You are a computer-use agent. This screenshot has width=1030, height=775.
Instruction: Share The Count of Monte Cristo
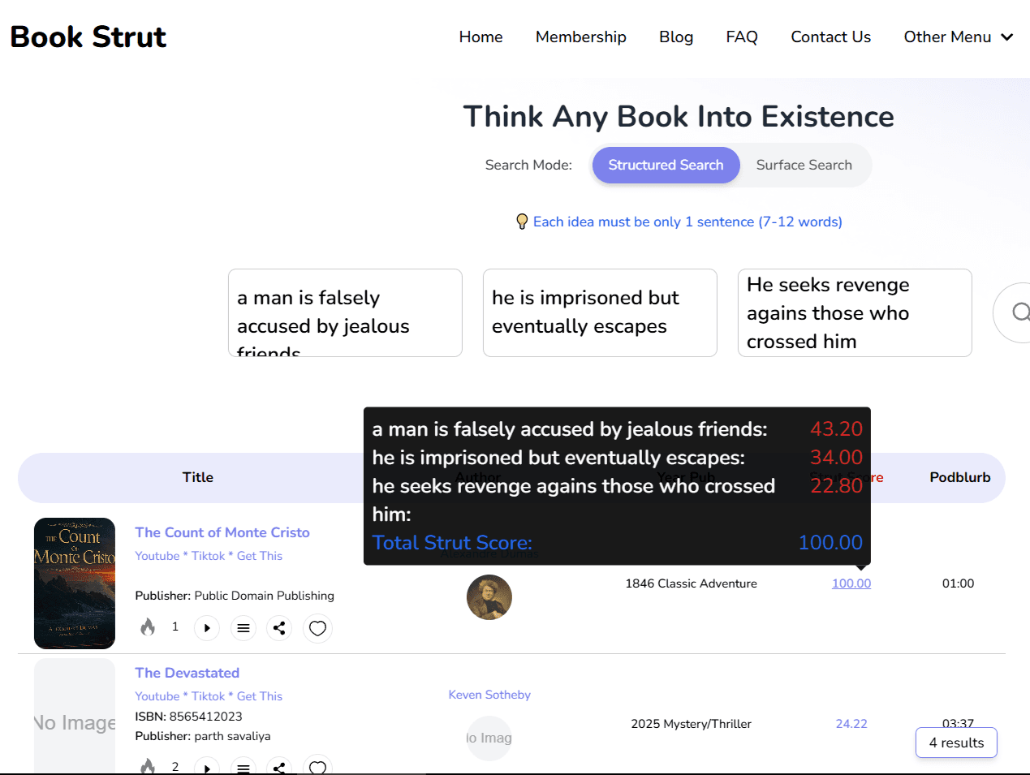[x=279, y=628]
